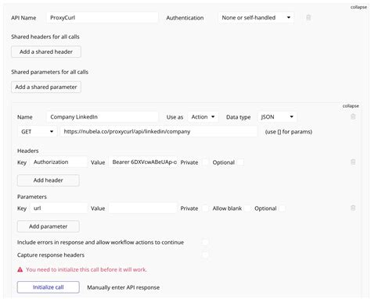The height and width of the screenshot is (299, 371).
Task: Click the Initialize call button
Action: pos(49,287)
